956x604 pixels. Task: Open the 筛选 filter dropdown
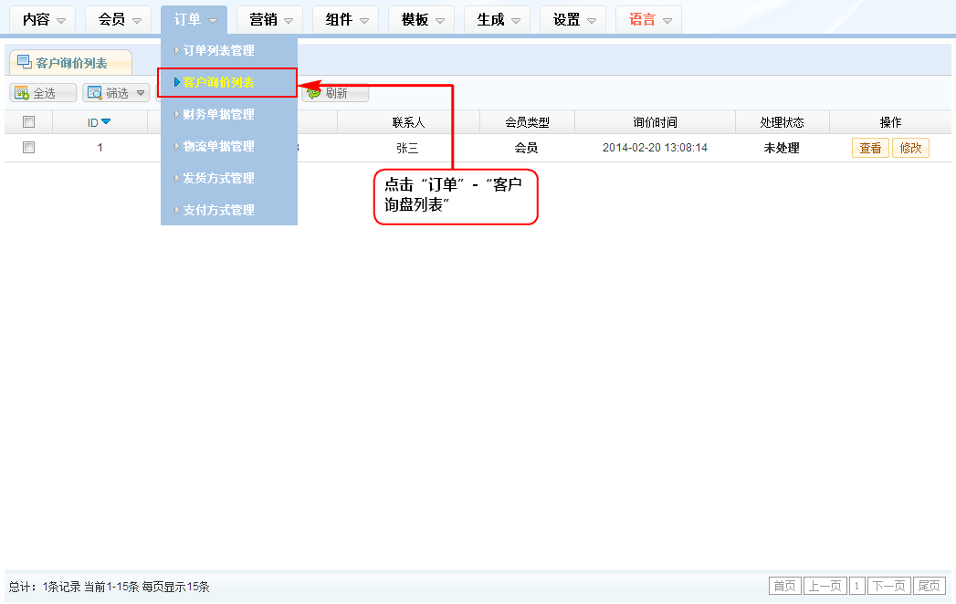pyautogui.click(x=116, y=93)
